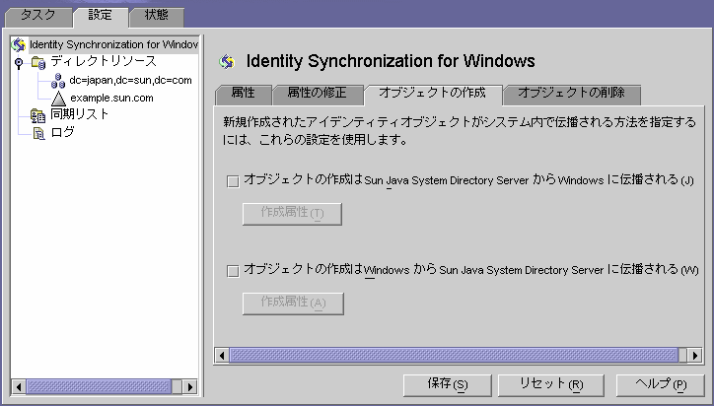Image resolution: width=714 pixels, height=406 pixels.
Task: Select example.sun.com tree entry
Action: pos(111,98)
